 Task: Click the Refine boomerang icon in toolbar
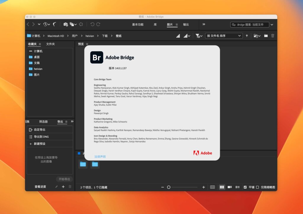click(x=55, y=24)
